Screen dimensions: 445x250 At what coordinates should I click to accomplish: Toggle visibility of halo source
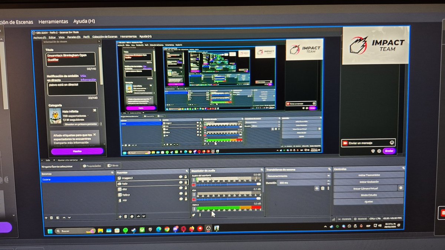click(181, 182)
